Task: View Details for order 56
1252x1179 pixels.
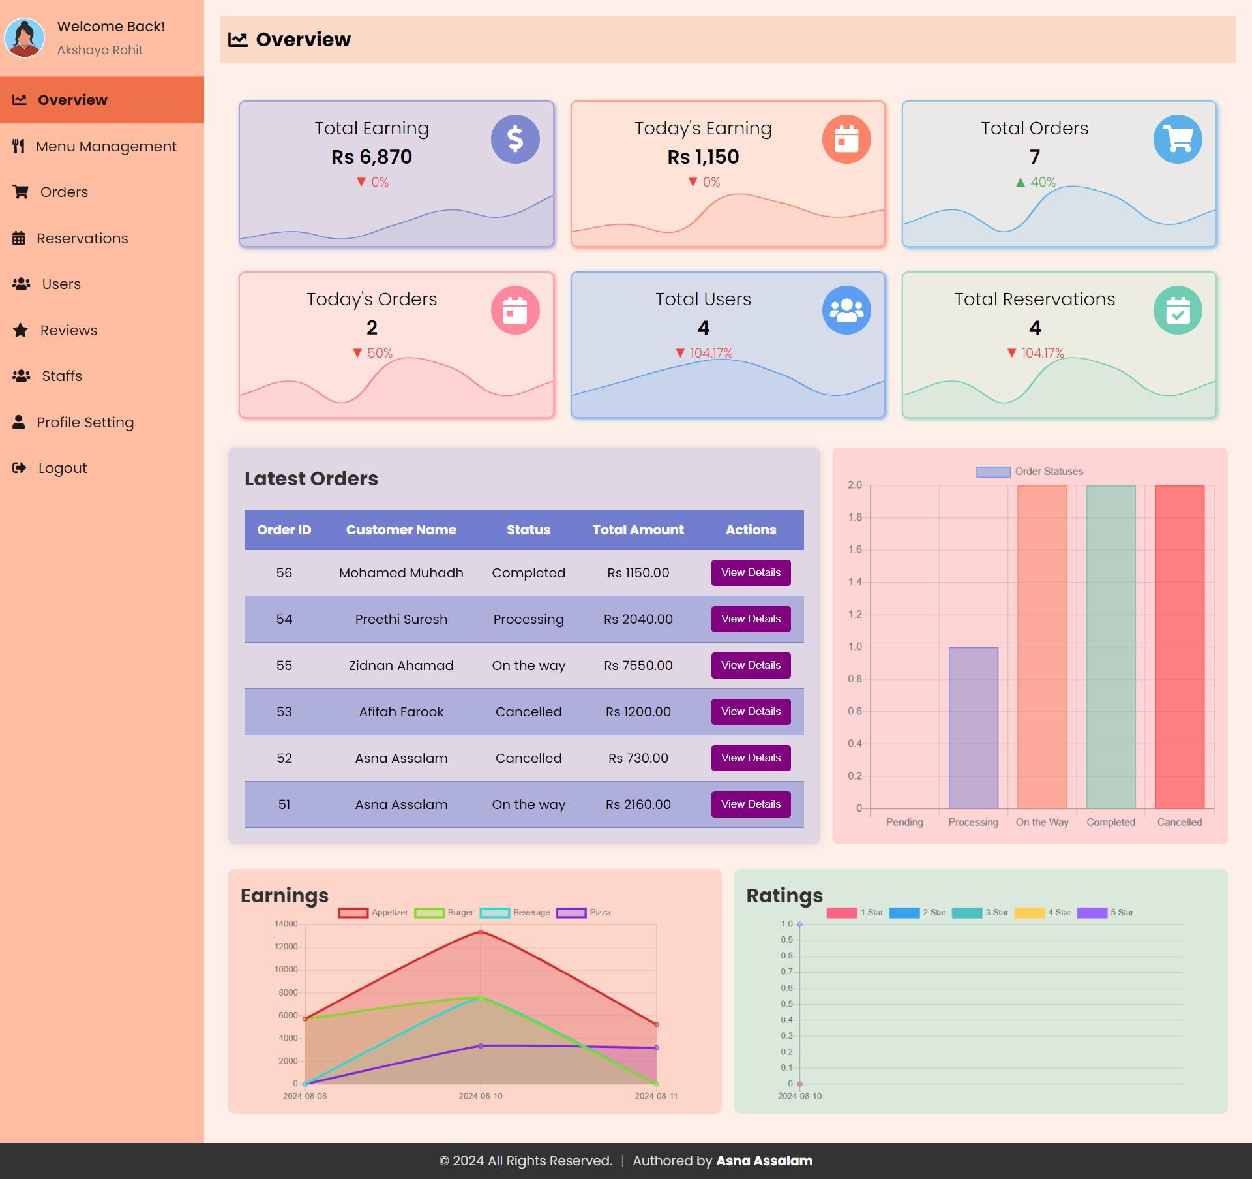Action: [x=751, y=572]
